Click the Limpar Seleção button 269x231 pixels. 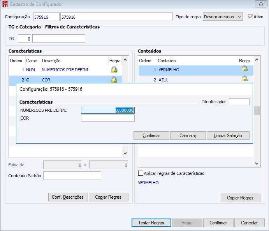tap(228, 136)
